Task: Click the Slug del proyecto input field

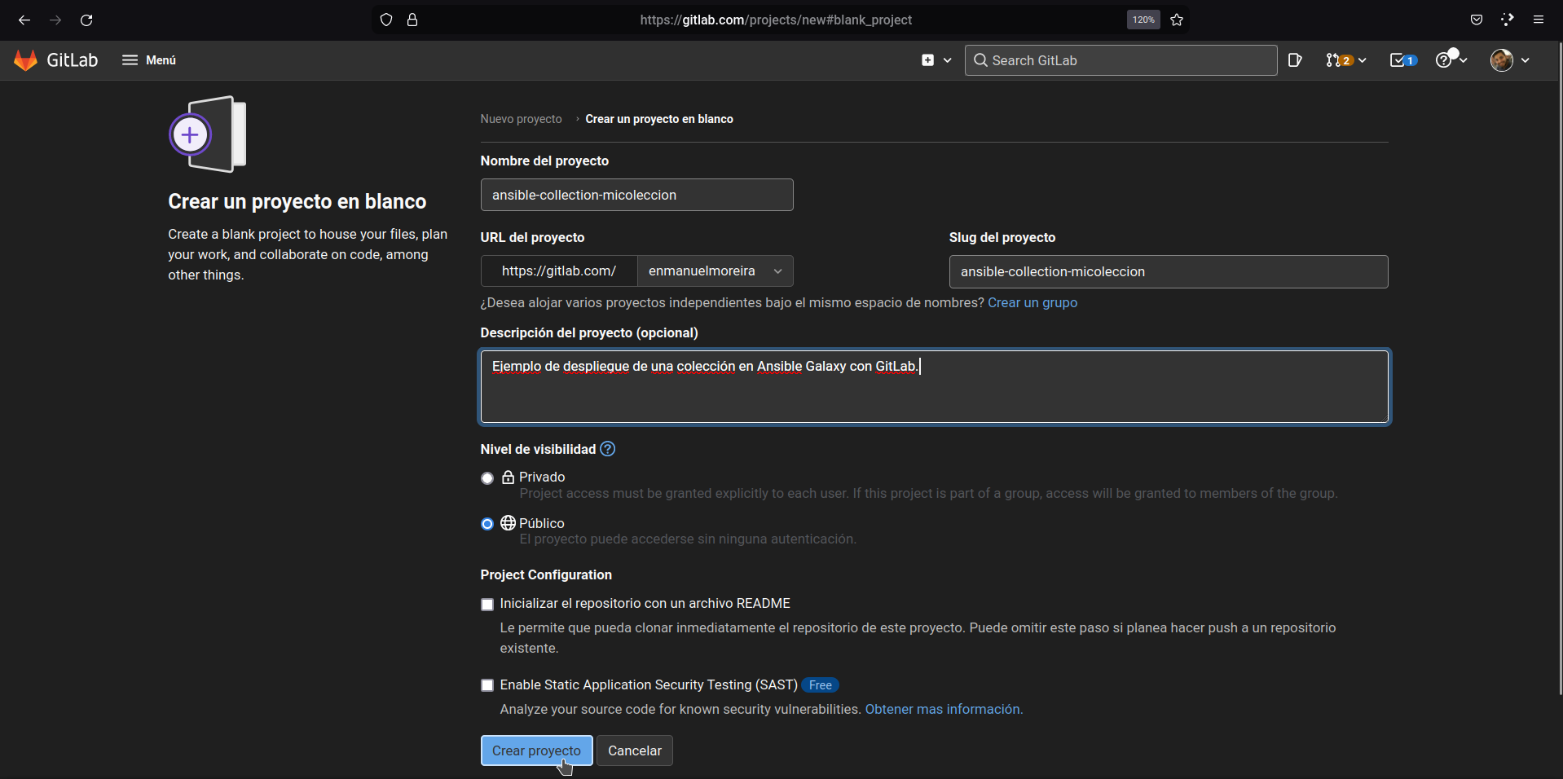Action: 1168,271
